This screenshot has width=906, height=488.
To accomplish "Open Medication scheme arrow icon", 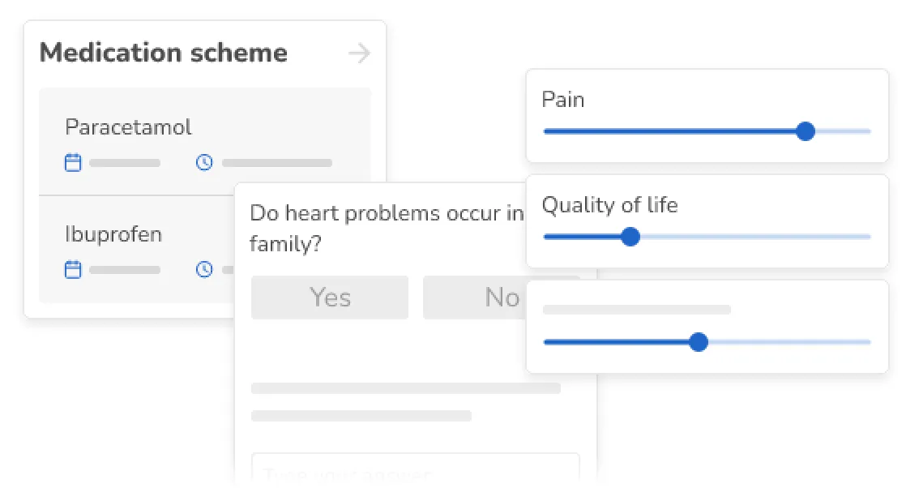I will [x=359, y=54].
